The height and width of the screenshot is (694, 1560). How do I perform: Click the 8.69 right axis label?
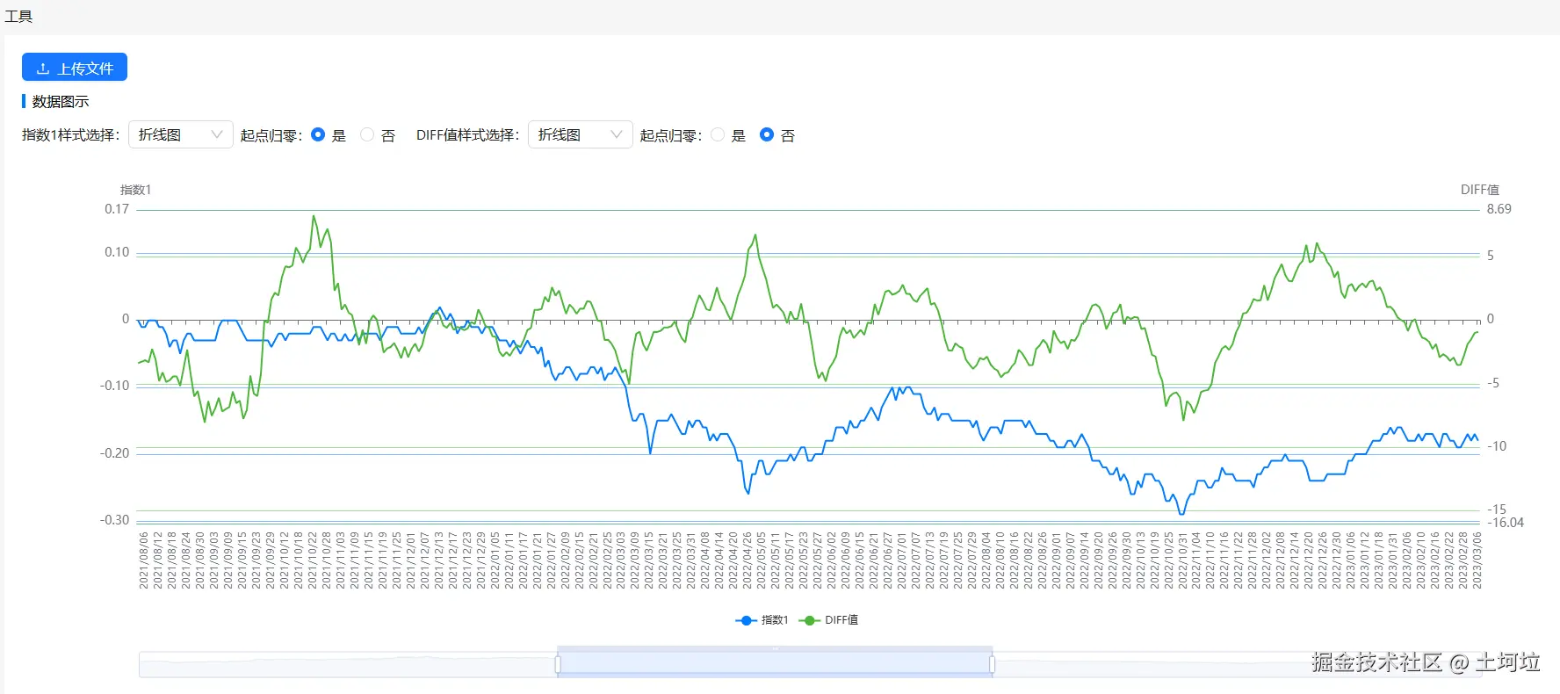click(1499, 209)
